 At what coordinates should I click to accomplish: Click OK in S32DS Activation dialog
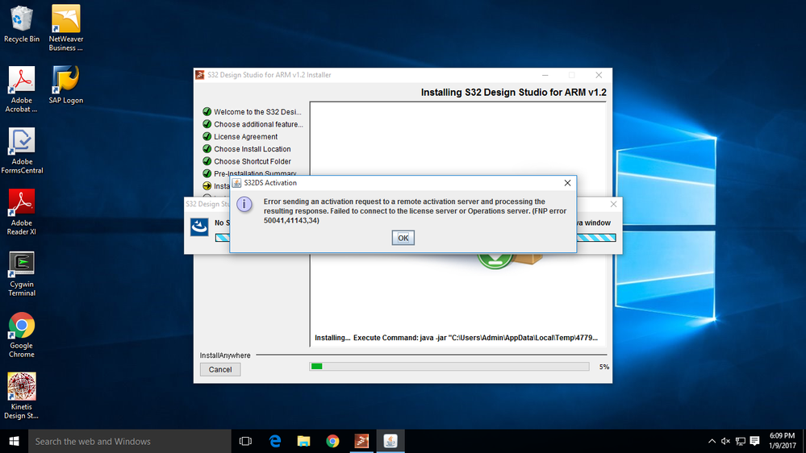(403, 238)
